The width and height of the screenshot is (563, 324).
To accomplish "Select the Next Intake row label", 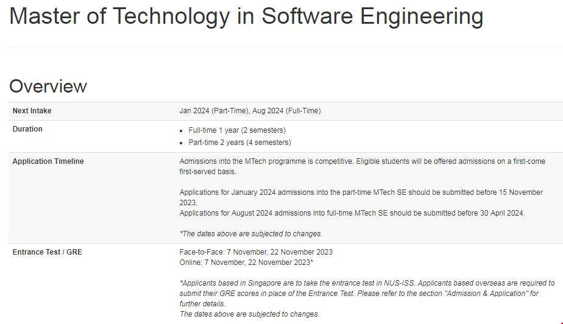I will tap(32, 111).
